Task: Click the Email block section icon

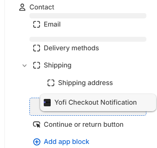Action: [36, 25]
